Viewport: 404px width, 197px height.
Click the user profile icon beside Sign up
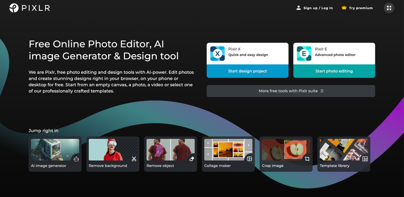pyautogui.click(x=298, y=8)
